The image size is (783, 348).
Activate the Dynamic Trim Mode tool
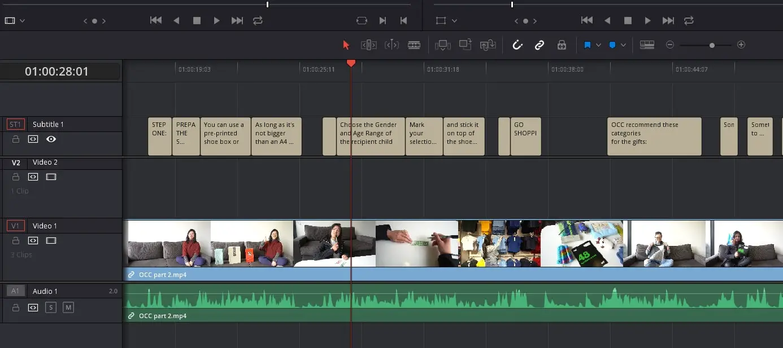391,45
